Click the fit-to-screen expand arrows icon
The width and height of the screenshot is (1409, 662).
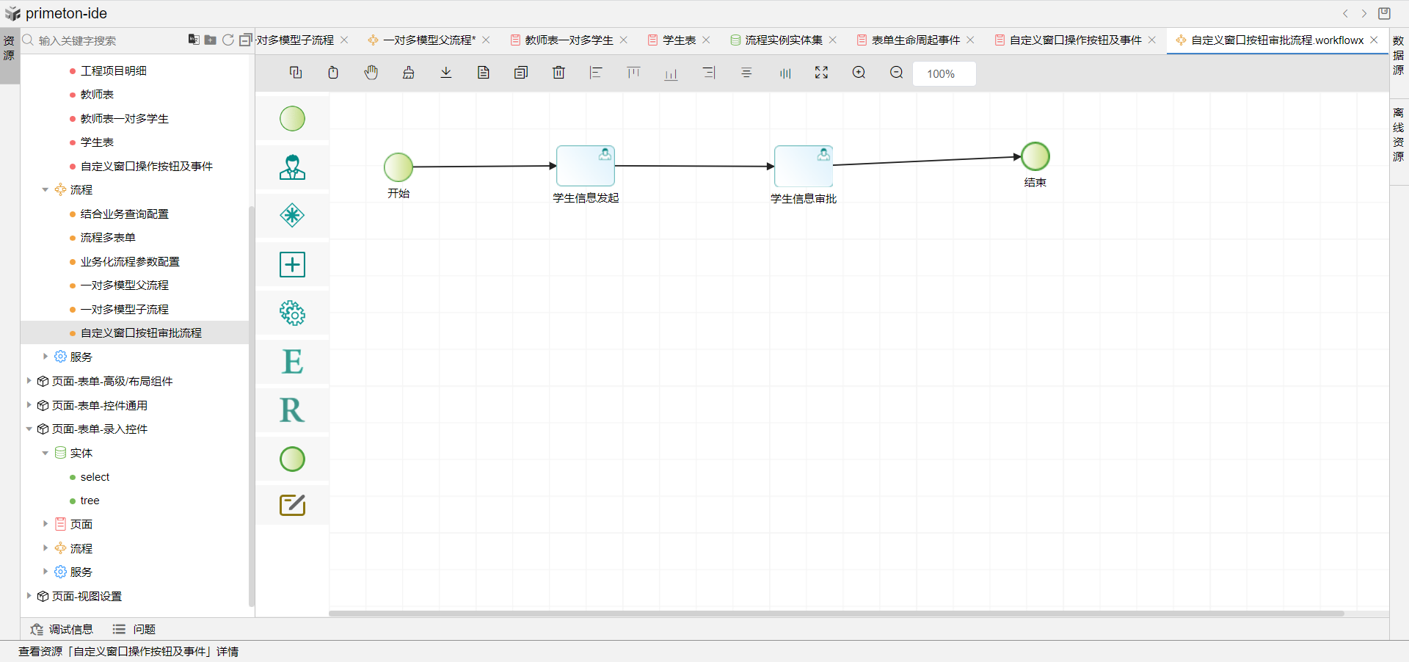pyautogui.click(x=821, y=73)
